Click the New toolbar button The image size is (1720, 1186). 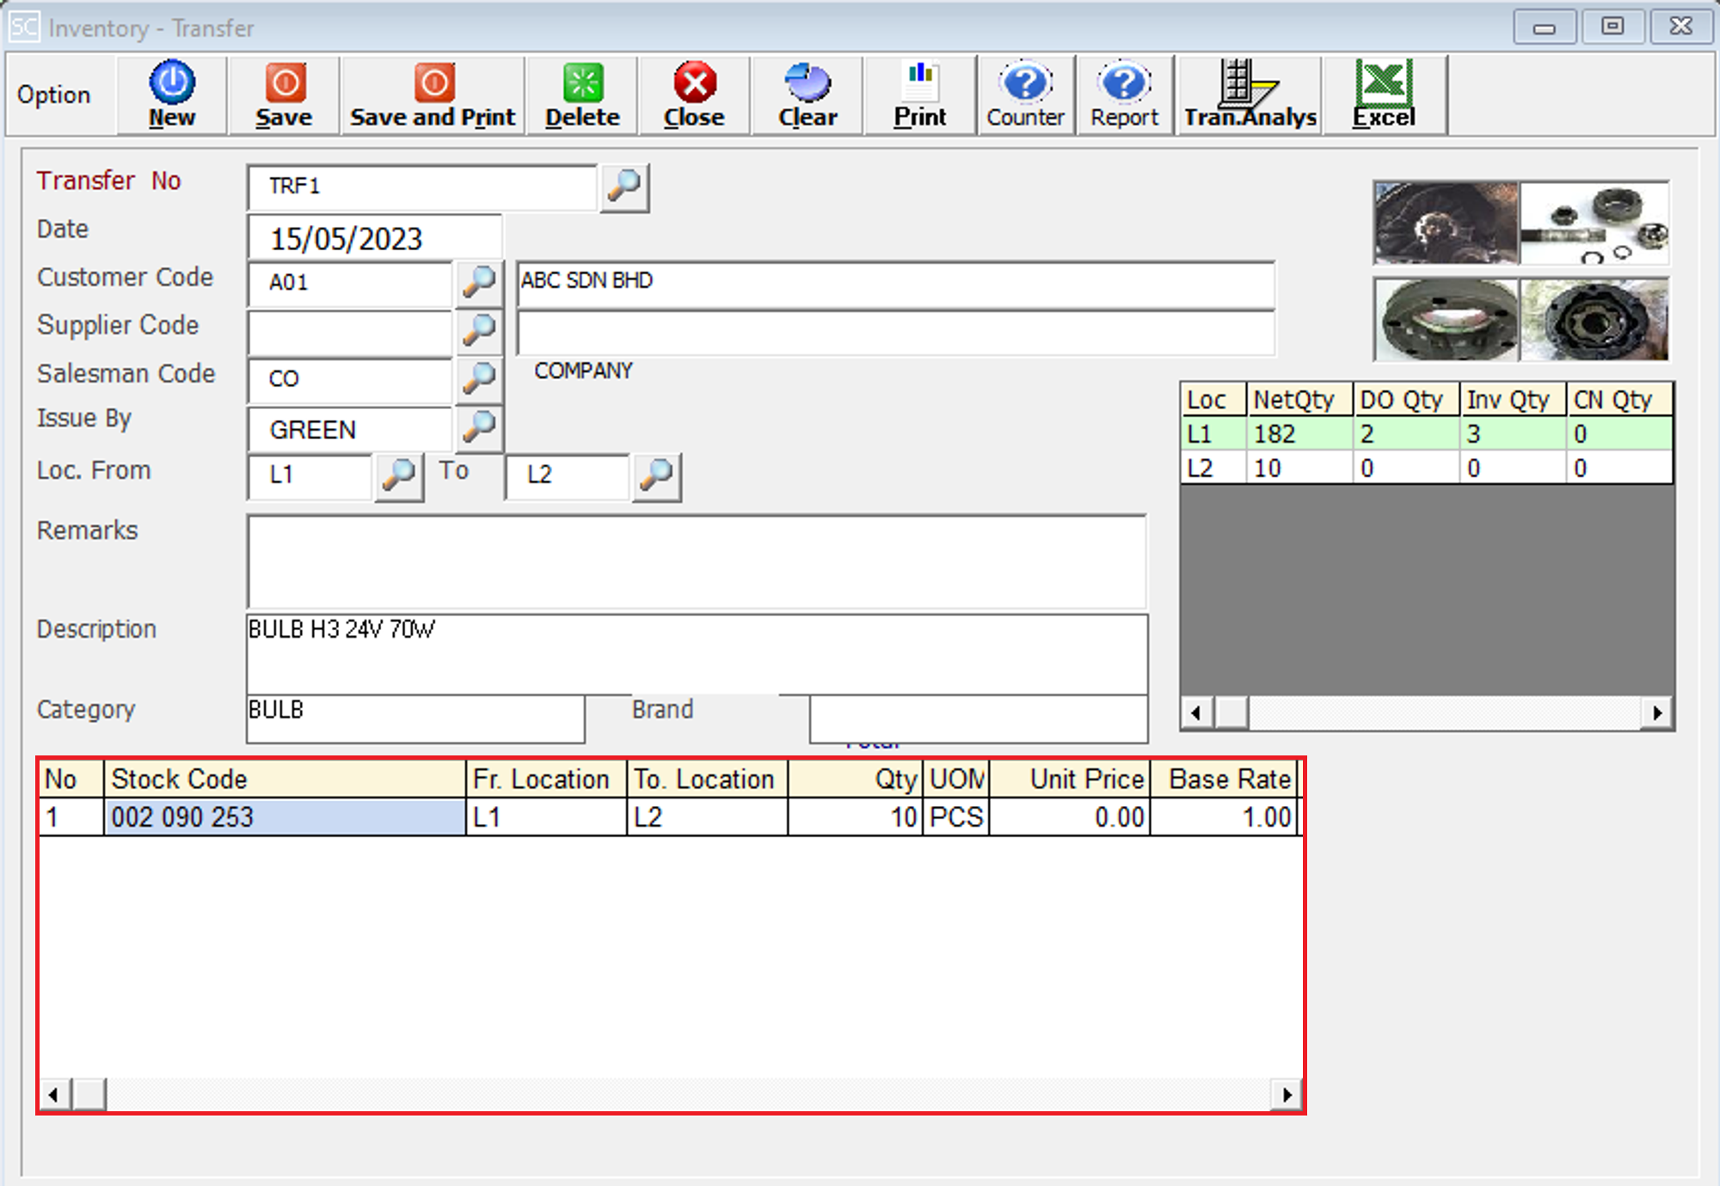click(172, 95)
